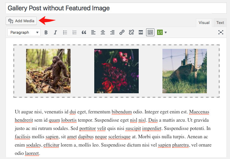This screenshot has width=230, height=159.
Task: Apply italic formatting
Action: coord(55,33)
